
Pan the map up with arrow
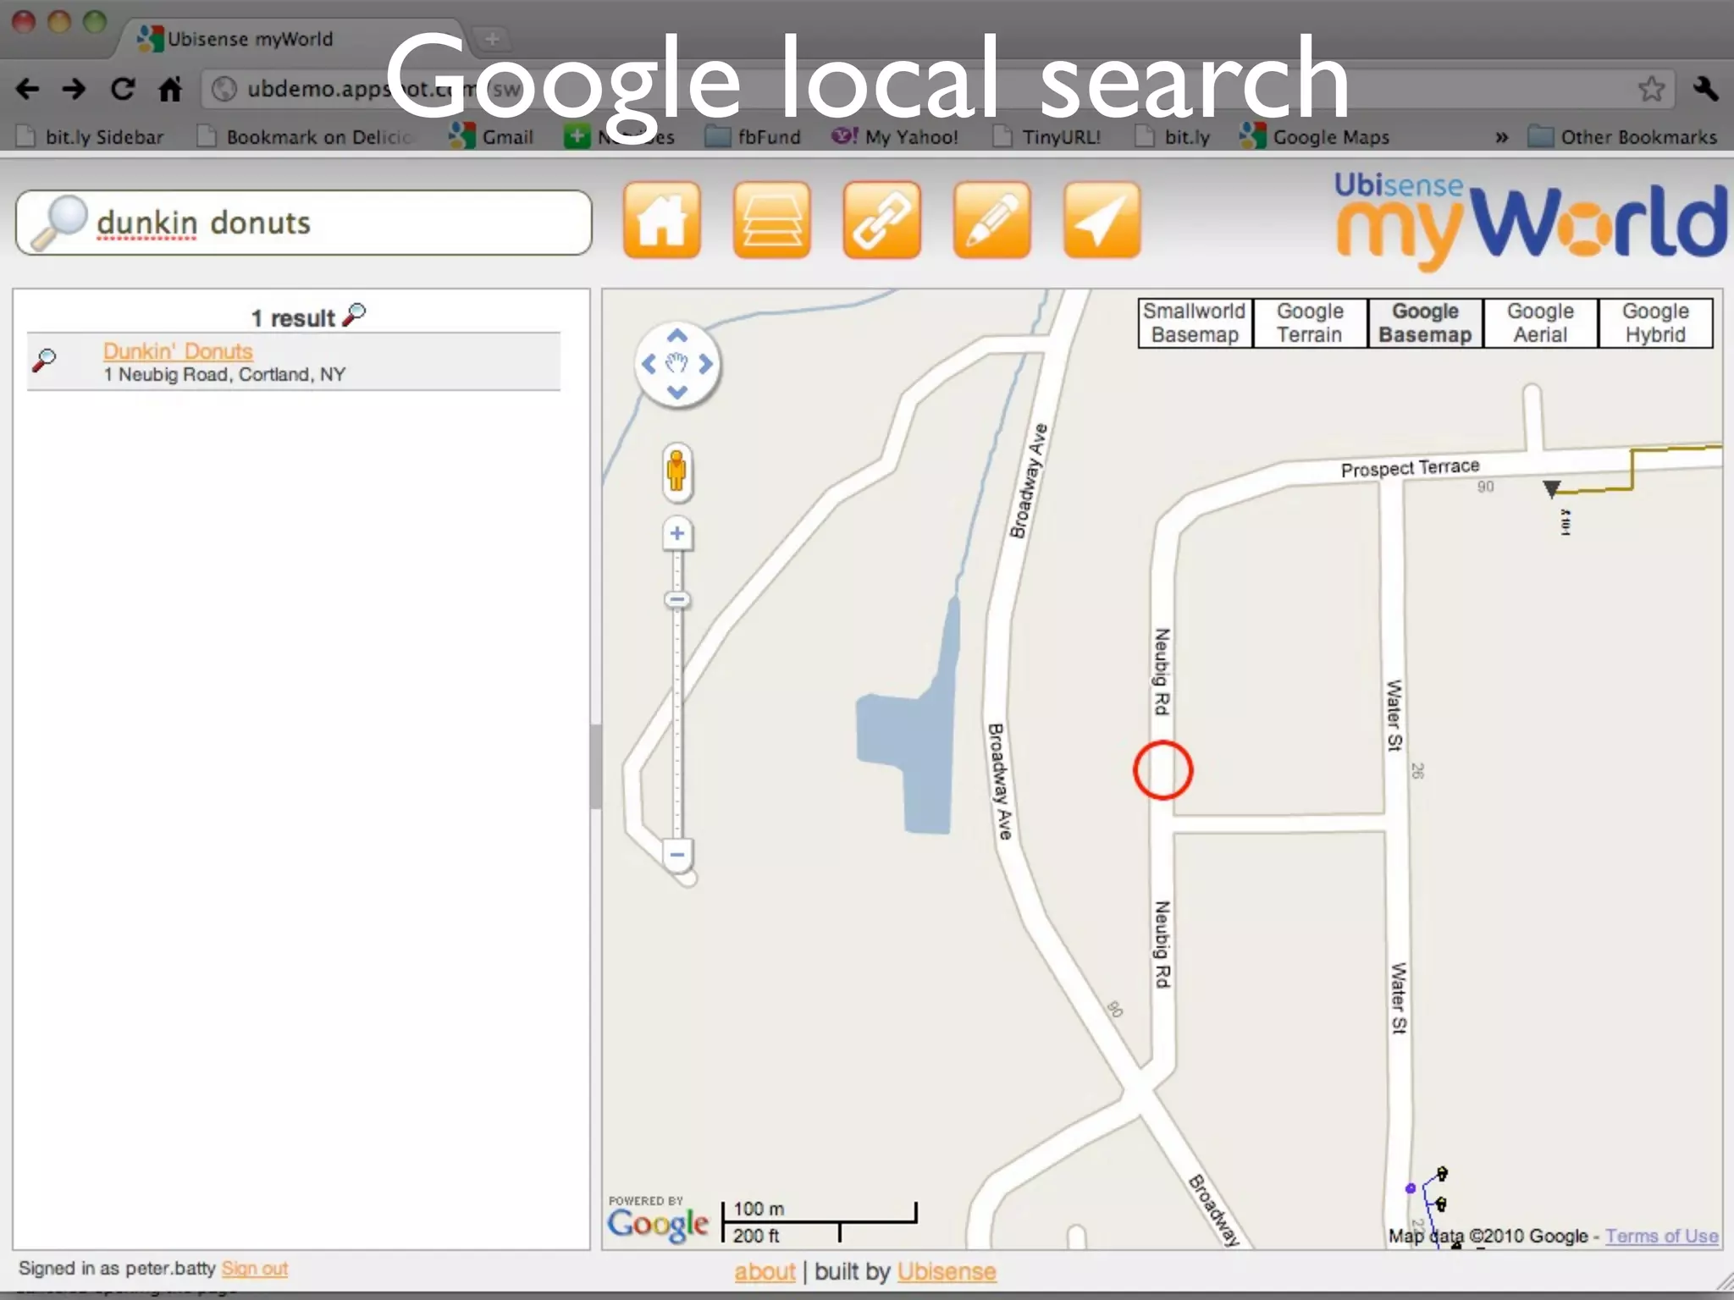point(677,336)
